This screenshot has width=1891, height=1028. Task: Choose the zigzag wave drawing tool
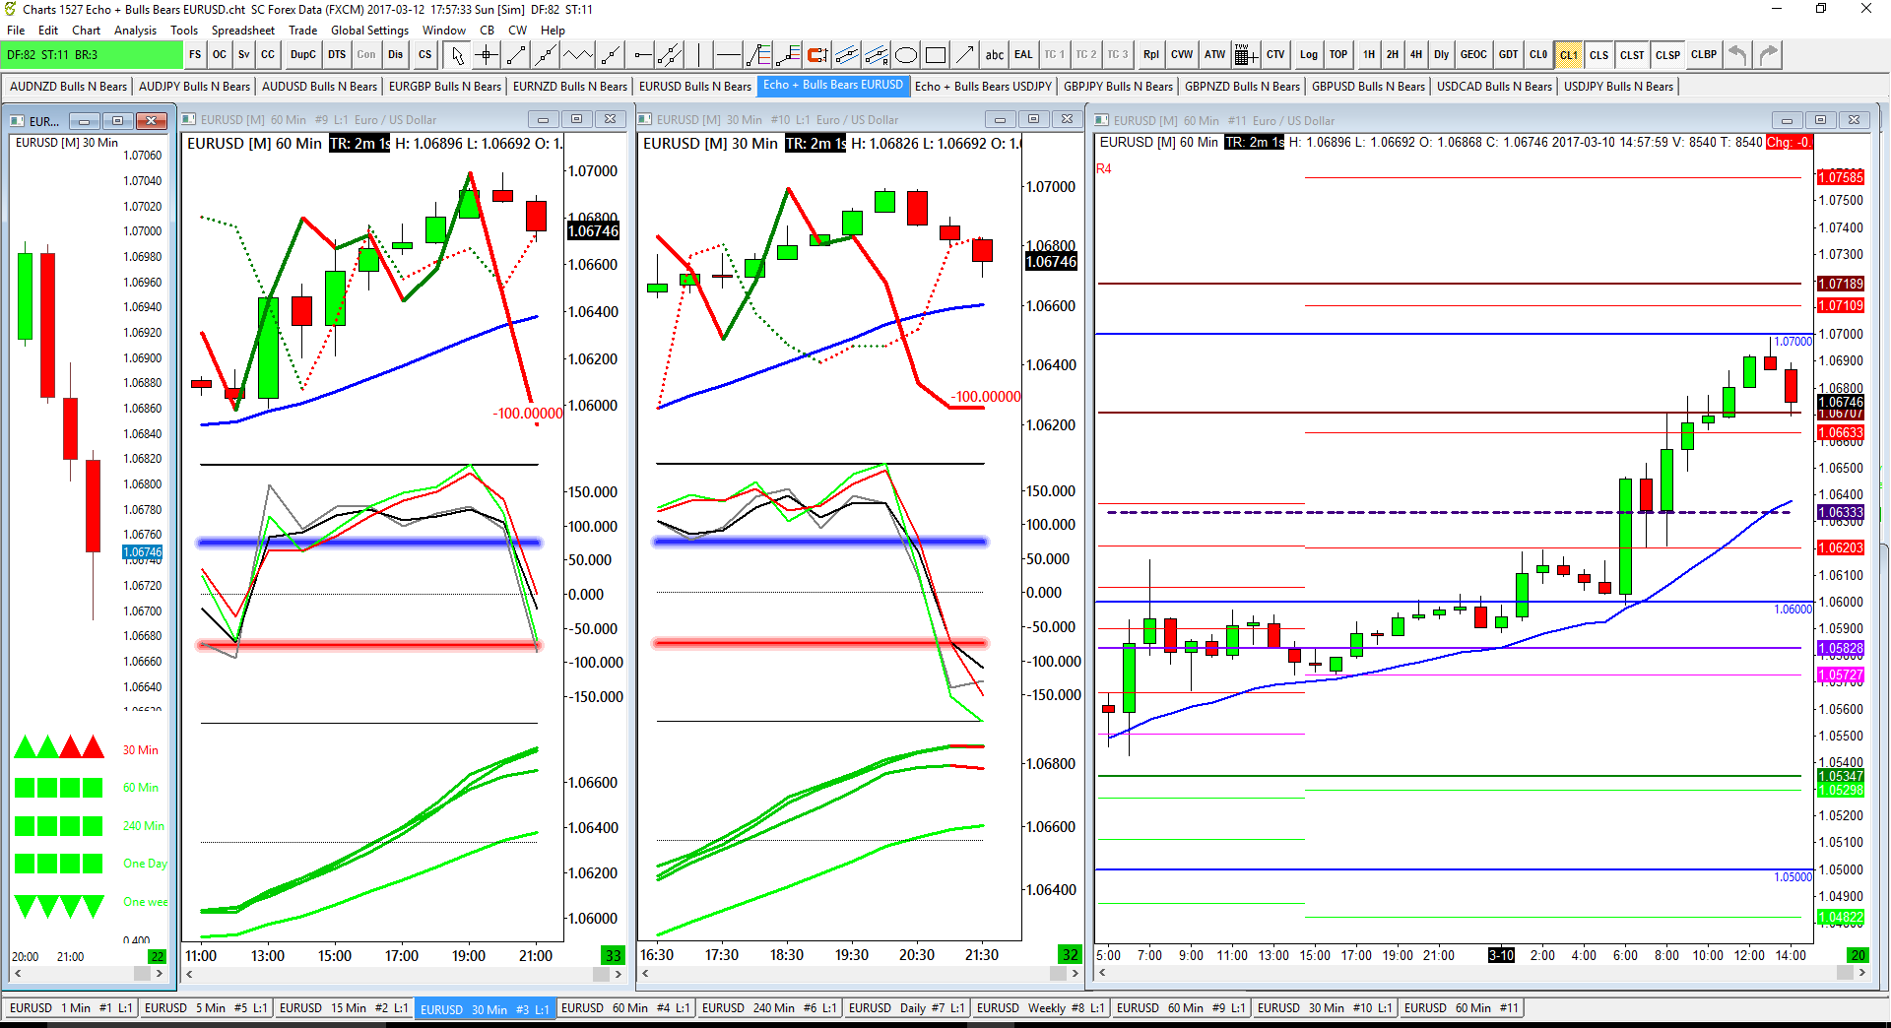[578, 55]
